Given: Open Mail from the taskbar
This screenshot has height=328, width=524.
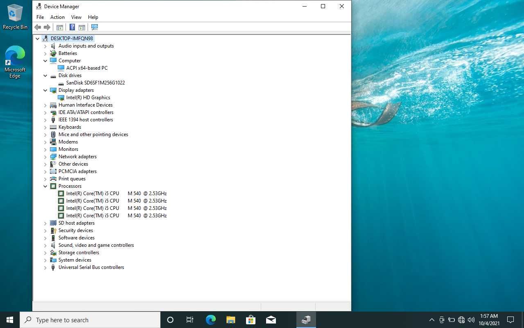Looking at the screenshot, I should tap(271, 320).
